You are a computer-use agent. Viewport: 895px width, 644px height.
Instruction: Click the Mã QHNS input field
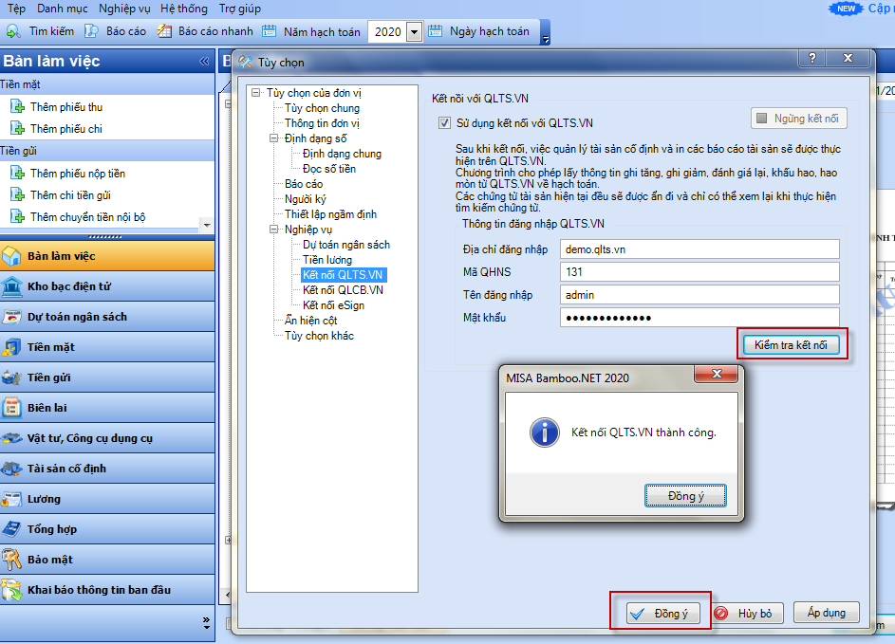point(699,271)
